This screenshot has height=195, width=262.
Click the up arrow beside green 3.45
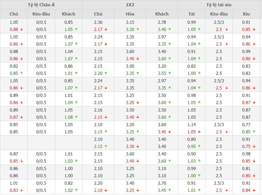click(169, 190)
